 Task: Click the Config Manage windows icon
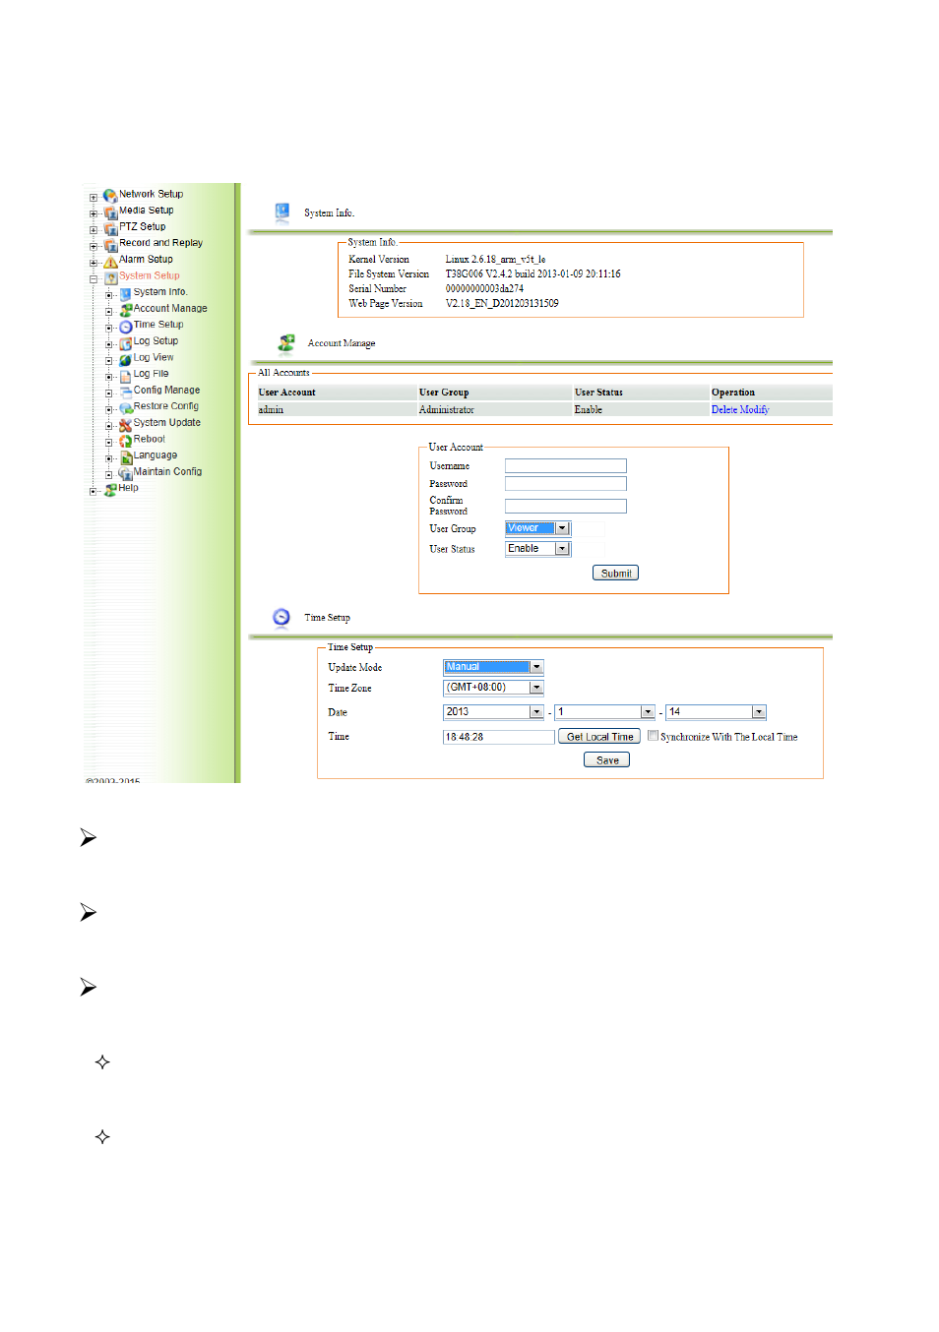click(125, 392)
